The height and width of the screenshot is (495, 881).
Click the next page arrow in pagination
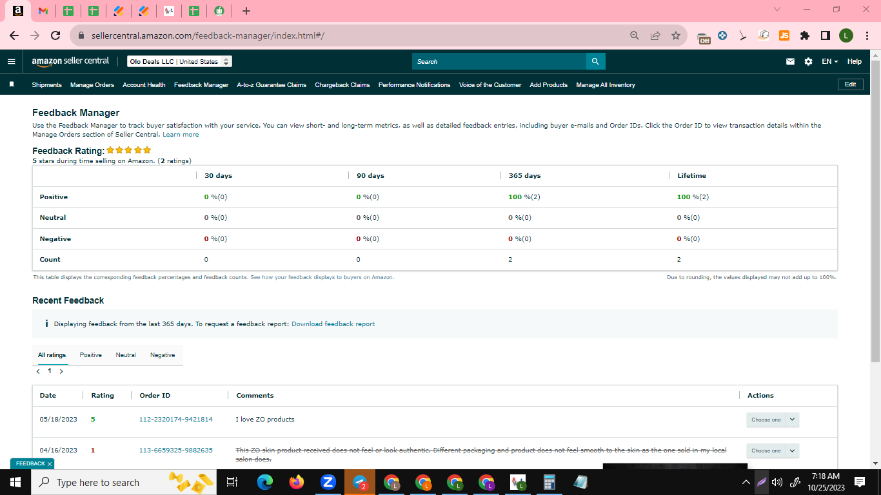pos(61,371)
